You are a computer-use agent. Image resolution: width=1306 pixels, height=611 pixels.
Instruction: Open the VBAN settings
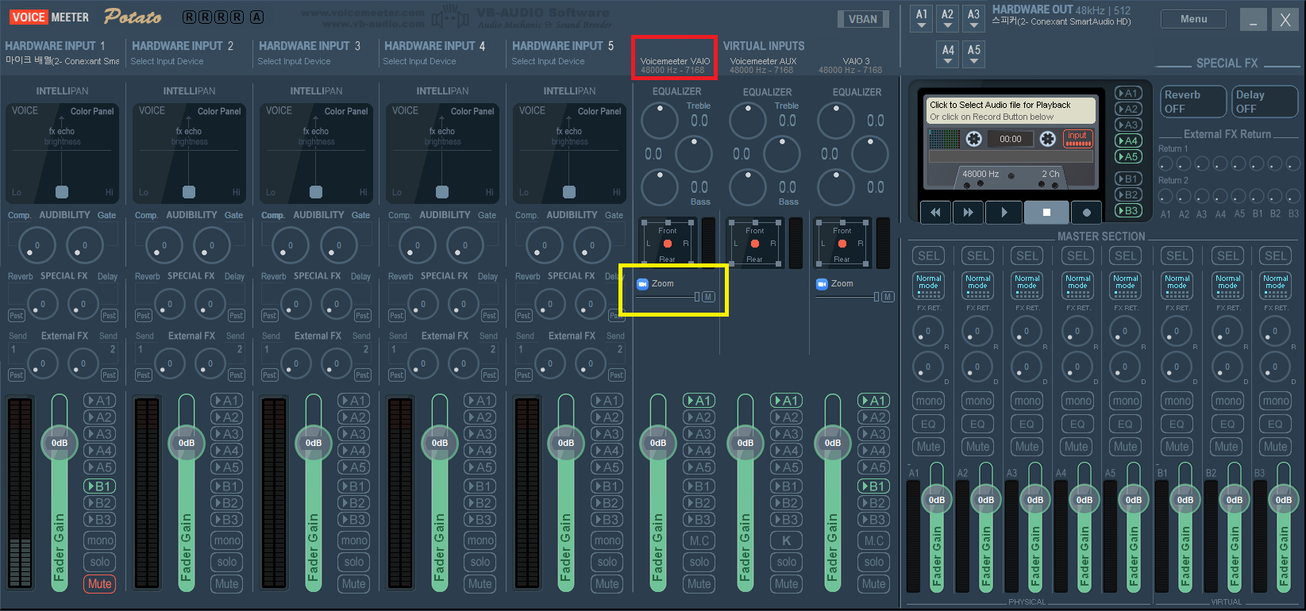coord(863,19)
